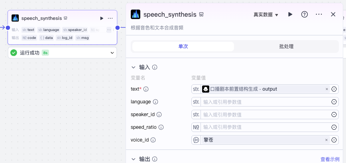Image resolution: width=346 pixels, height=163 pixels.
Task: Show hidden input parameters via ellipsis chip
Action: [109, 30]
